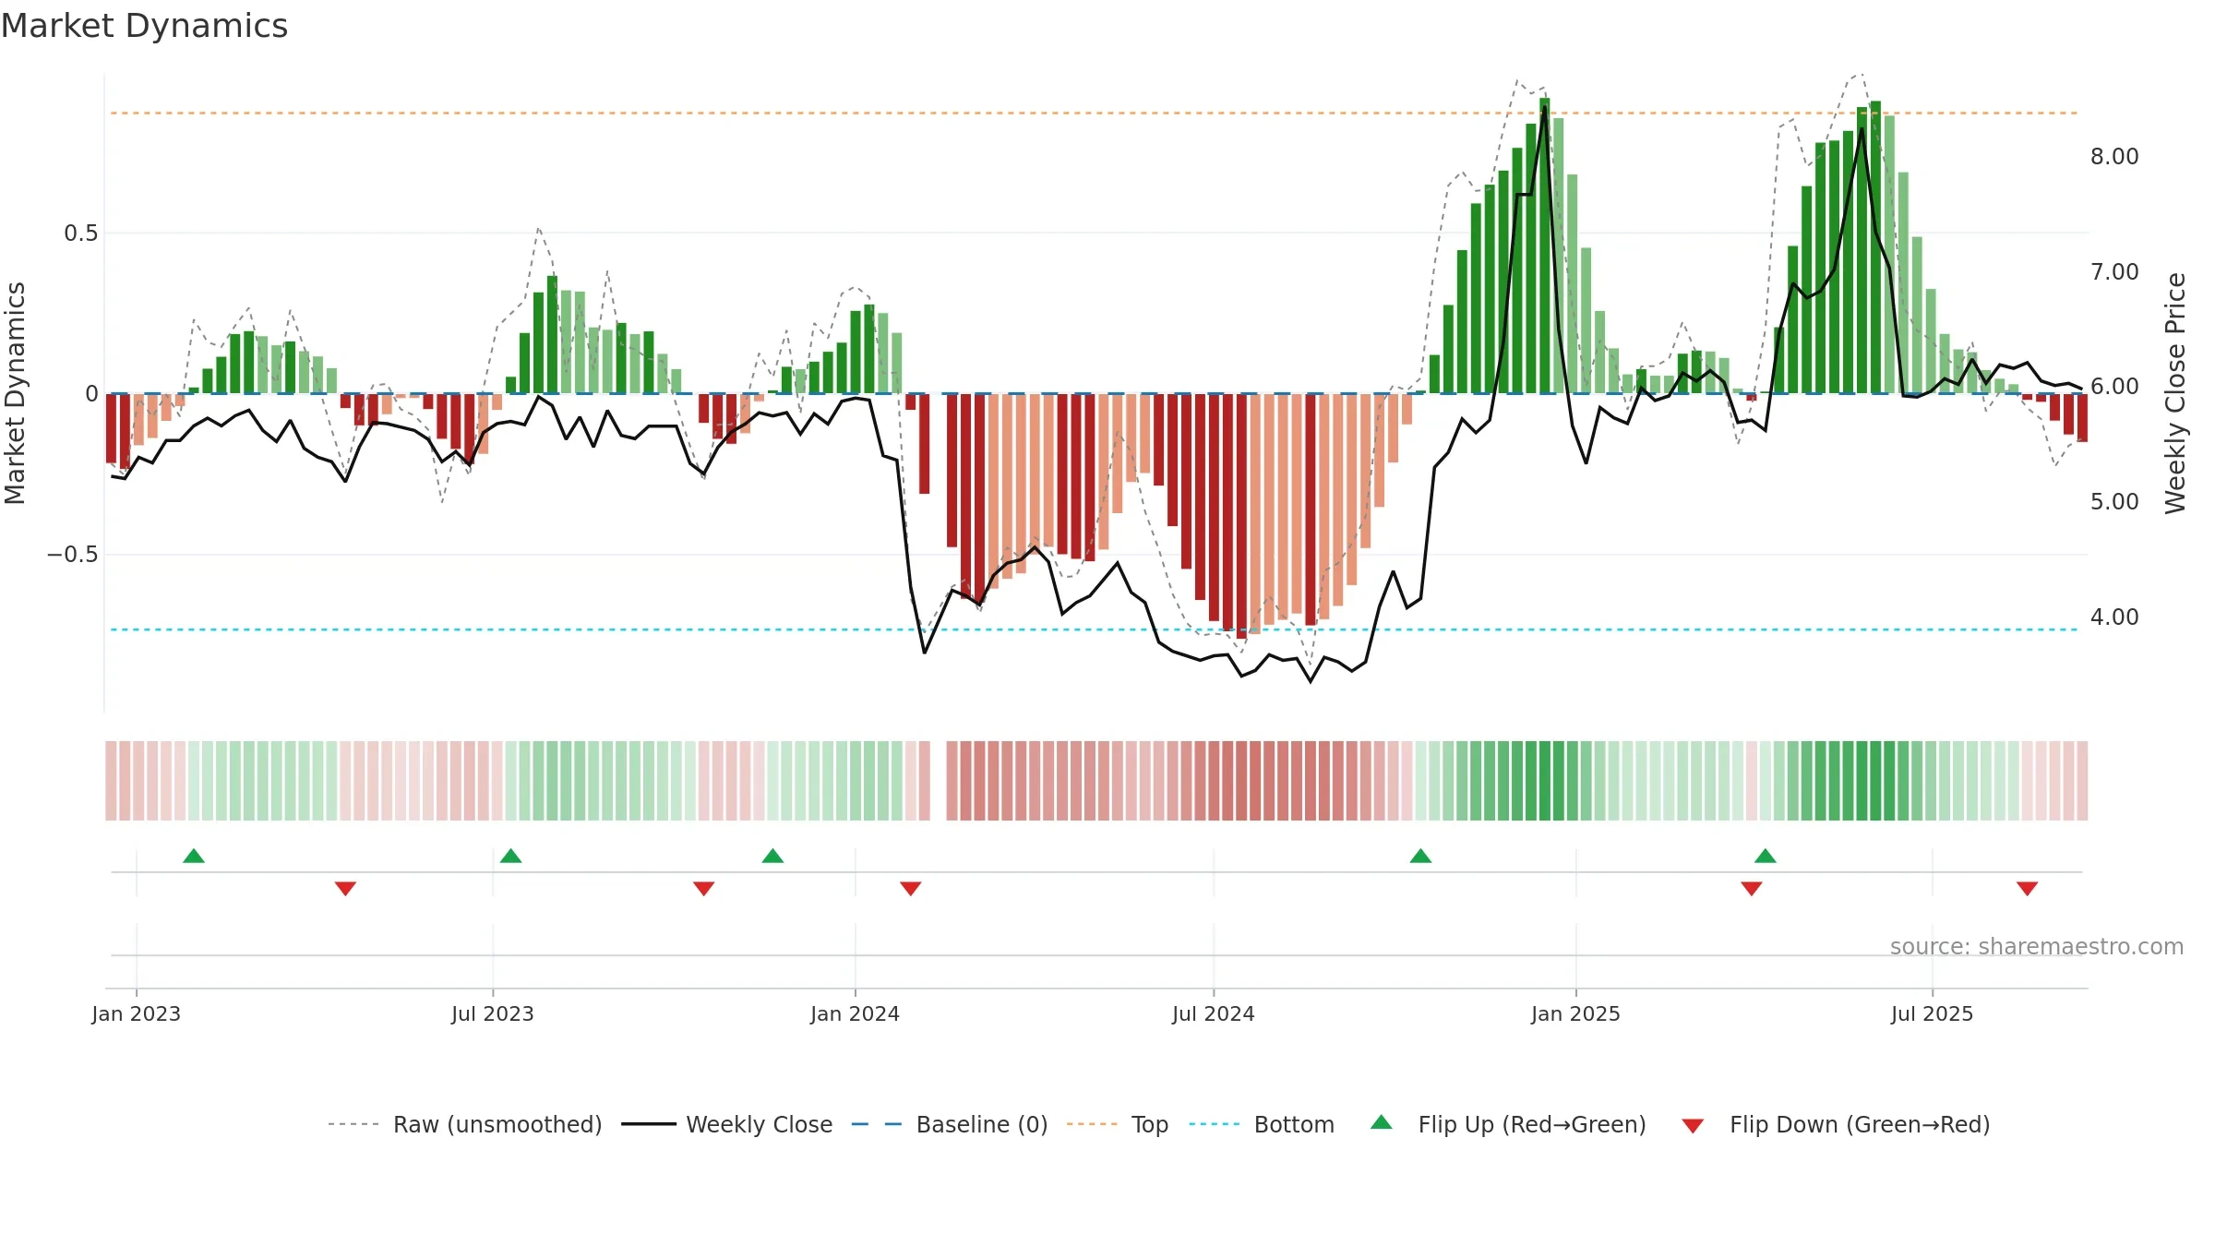Image resolution: width=2215 pixels, height=1246 pixels.
Task: Toggle the Top legend entry
Action: click(1118, 1125)
